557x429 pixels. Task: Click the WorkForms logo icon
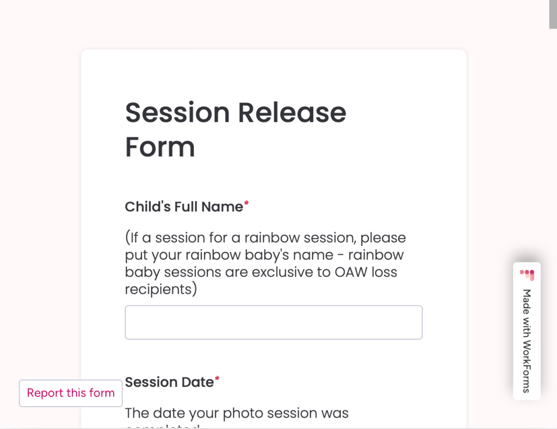point(527,274)
